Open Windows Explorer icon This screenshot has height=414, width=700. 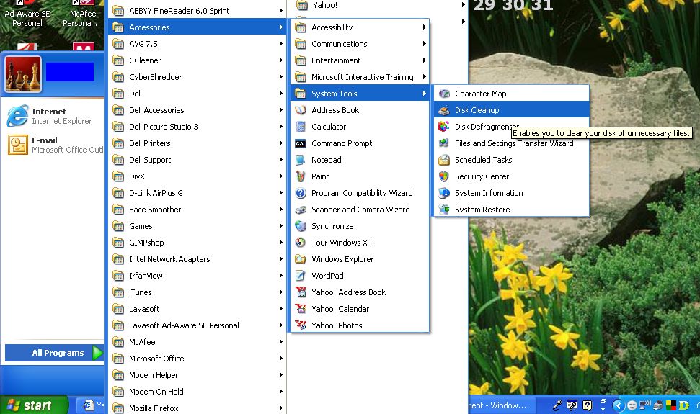pos(301,259)
